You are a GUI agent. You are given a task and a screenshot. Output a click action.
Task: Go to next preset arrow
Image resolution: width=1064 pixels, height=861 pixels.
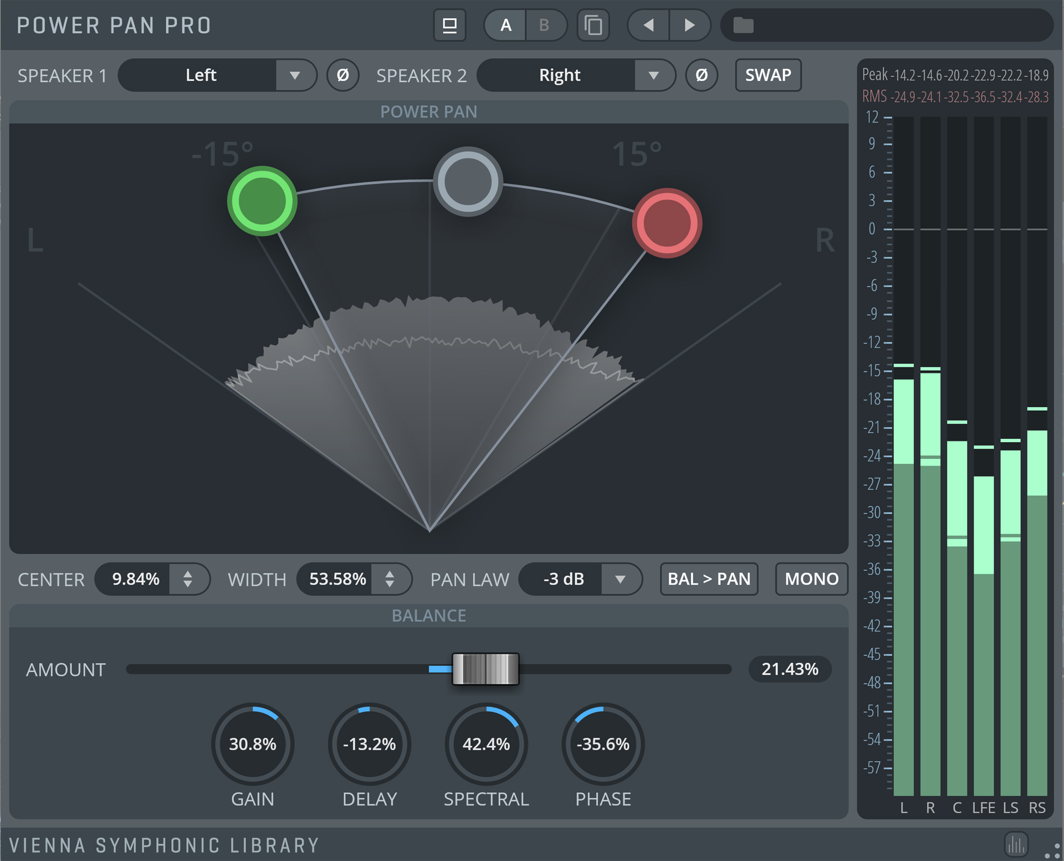coord(689,25)
